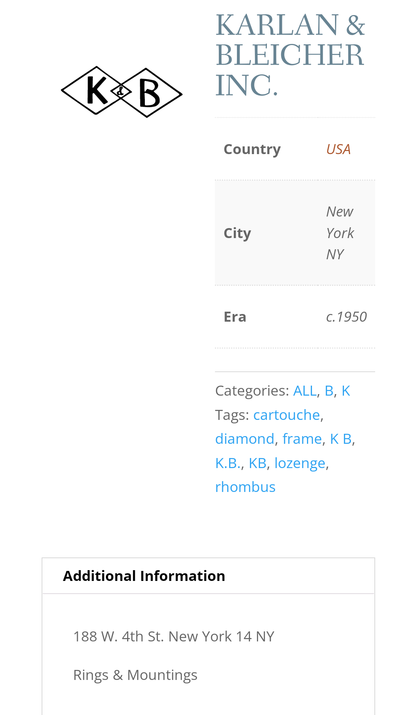416x715 pixels.
Task: Click the KB tag link
Action: click(x=257, y=463)
